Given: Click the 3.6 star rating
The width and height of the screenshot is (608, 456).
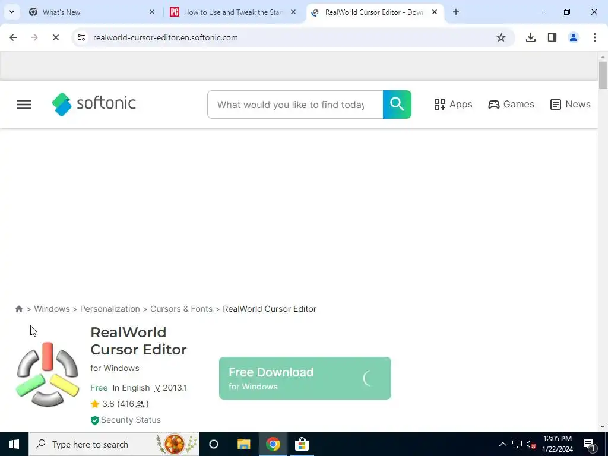Looking at the screenshot, I should pyautogui.click(x=119, y=404).
